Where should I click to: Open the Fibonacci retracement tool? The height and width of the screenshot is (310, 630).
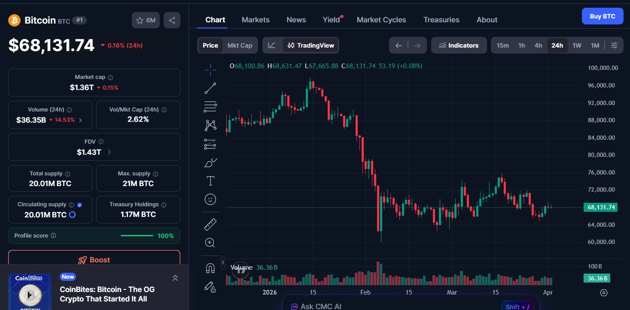[210, 106]
